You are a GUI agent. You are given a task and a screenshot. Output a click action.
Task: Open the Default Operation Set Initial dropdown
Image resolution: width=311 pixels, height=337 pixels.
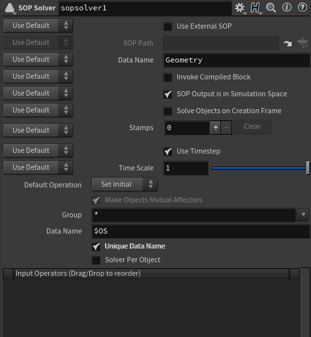coord(125,184)
